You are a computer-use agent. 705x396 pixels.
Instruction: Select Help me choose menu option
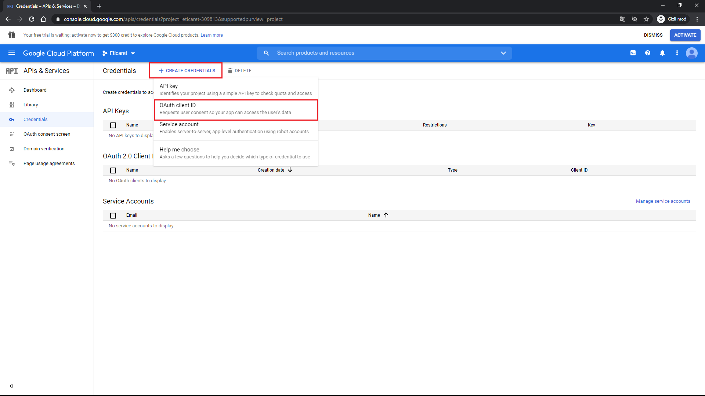tap(236, 153)
